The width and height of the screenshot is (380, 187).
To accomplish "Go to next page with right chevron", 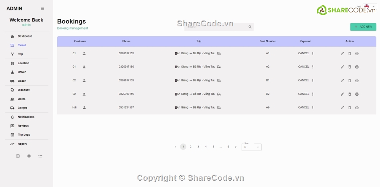I will pos(236,147).
